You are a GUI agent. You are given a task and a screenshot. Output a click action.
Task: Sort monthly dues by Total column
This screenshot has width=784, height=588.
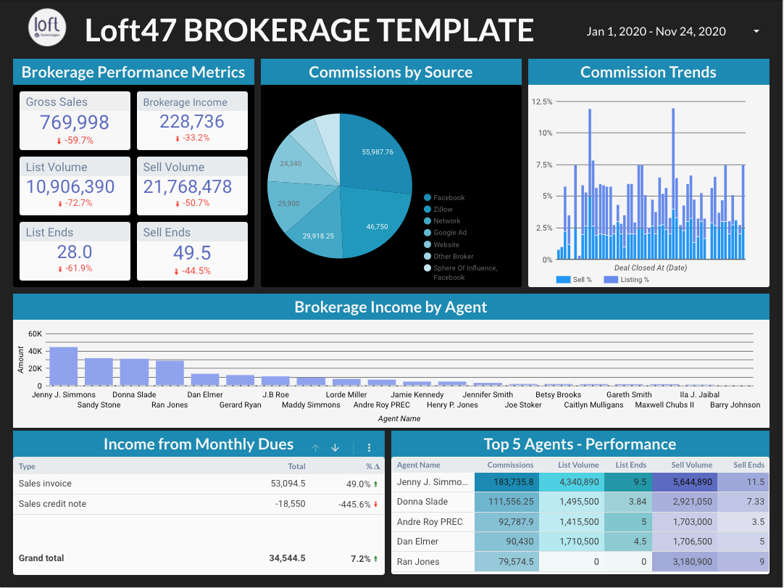tap(296, 466)
